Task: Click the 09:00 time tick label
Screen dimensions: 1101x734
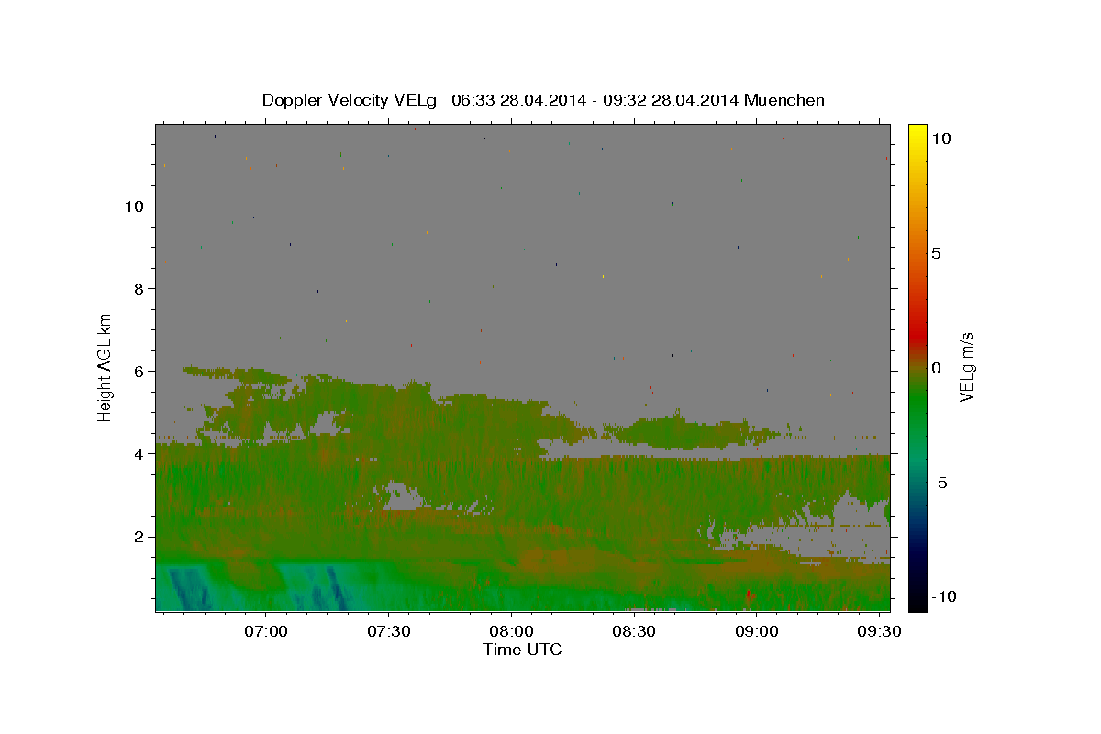Action: 758,632
